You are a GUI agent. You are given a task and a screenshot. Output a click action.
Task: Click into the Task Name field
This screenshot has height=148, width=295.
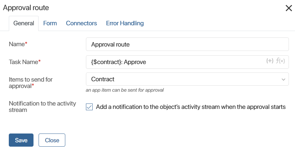176,62
